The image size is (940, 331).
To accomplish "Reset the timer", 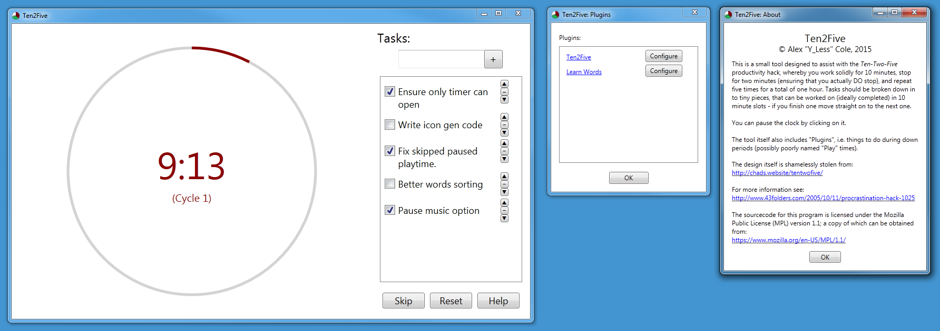I will point(451,301).
